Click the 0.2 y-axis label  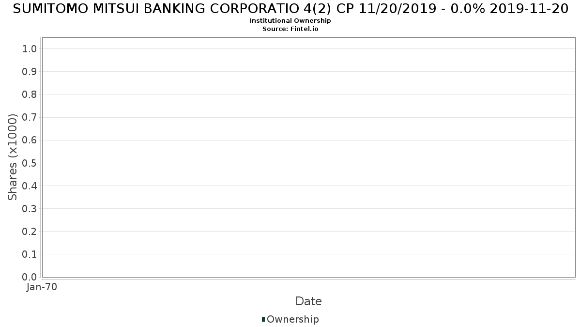coord(30,231)
